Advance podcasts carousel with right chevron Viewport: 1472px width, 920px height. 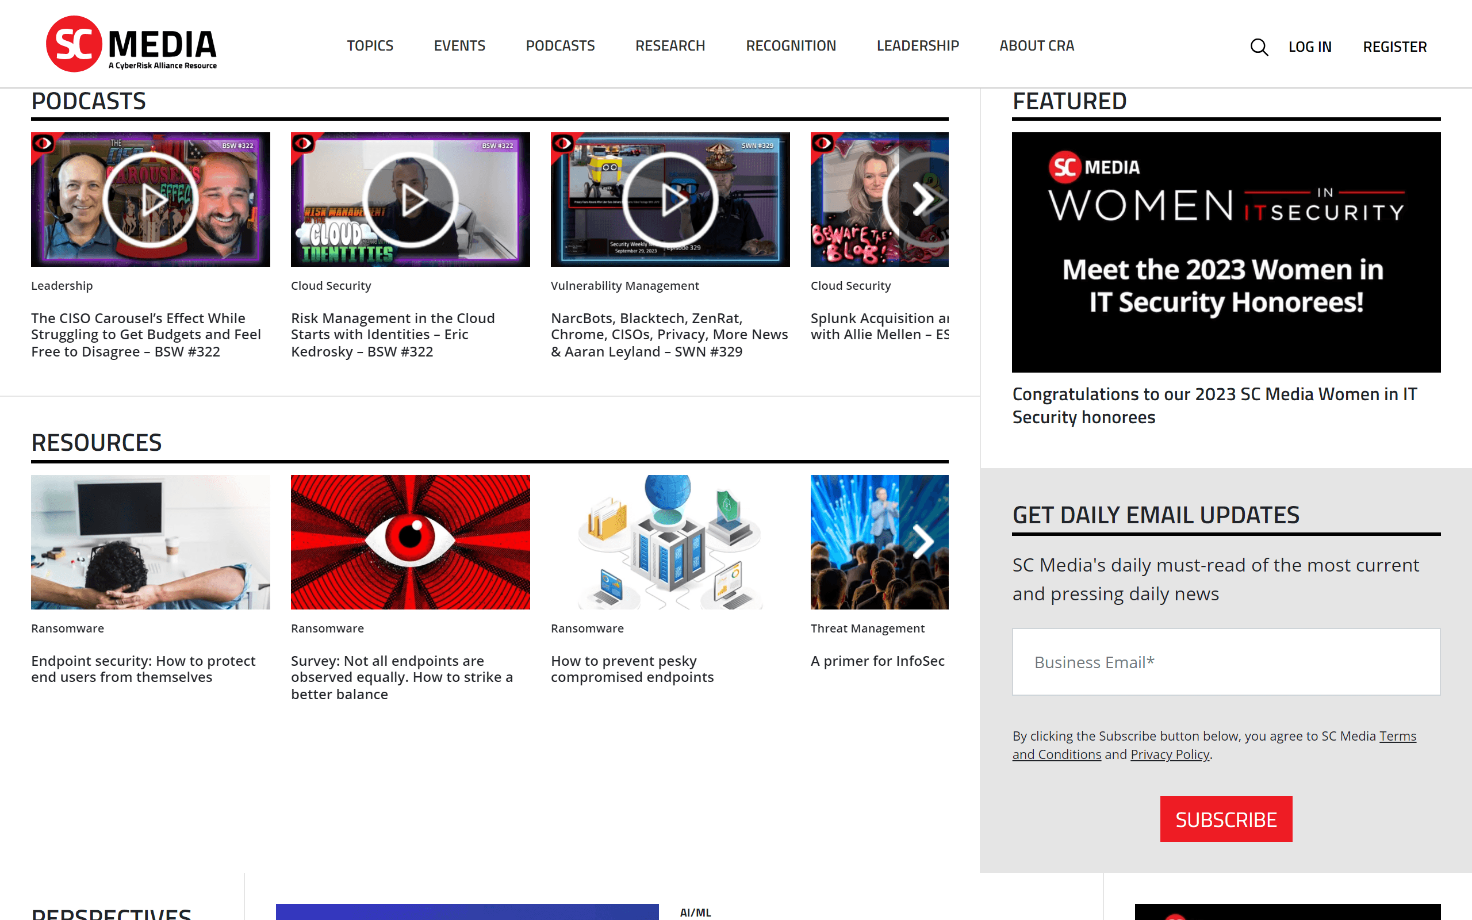tap(924, 200)
